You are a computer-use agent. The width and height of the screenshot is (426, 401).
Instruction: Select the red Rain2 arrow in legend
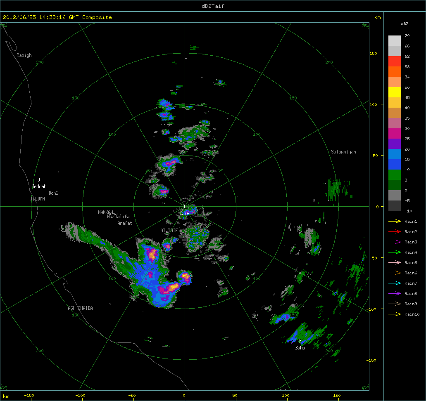click(x=395, y=232)
